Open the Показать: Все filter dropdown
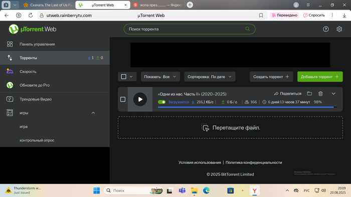 [x=160, y=76]
